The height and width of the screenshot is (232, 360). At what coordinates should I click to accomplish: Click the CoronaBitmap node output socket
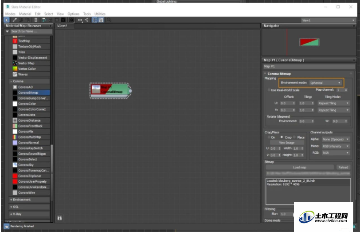point(130,91)
